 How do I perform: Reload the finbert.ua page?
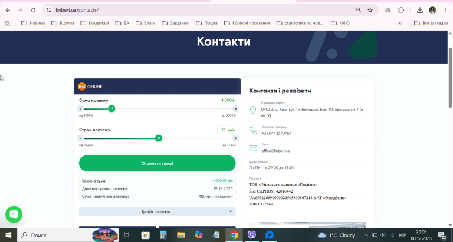33,10
